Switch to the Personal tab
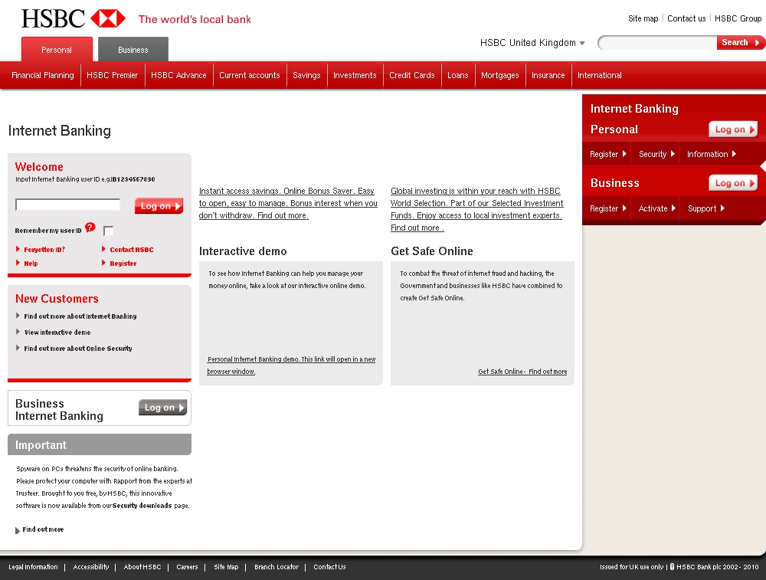 point(57,50)
